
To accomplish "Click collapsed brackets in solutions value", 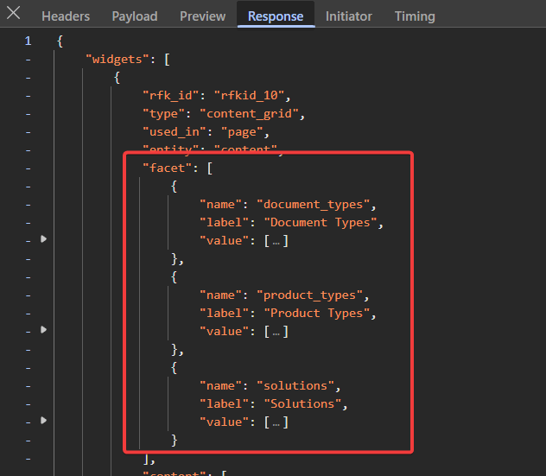I will (x=276, y=422).
